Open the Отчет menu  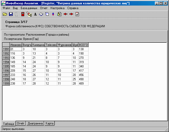pyautogui.click(x=44, y=8)
